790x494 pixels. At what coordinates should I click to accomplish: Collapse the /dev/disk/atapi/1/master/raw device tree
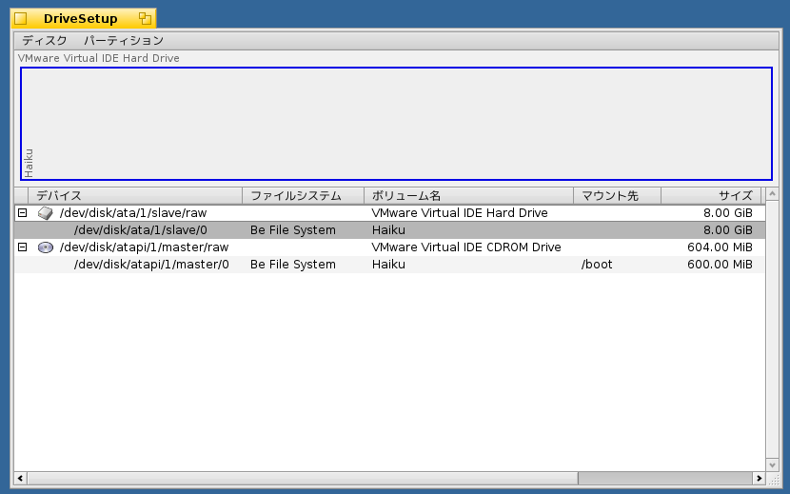pyautogui.click(x=22, y=247)
